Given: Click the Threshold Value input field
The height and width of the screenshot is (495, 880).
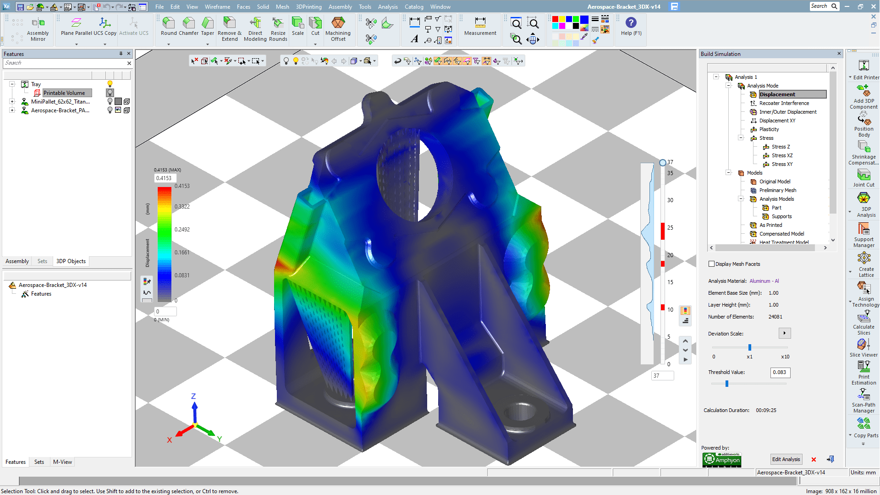Looking at the screenshot, I should (780, 373).
